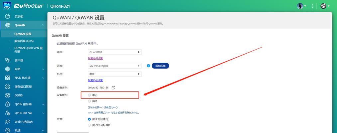Select the 端点 edge role radio button
Screen dimensions: 337x133
[89, 101]
